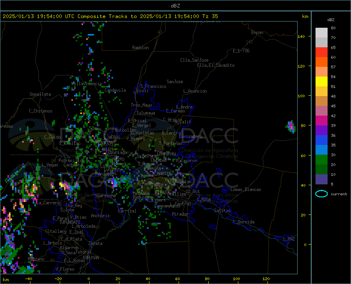This screenshot has height=284, width=351.
Task: Click the 'Anchoris' town label
Action: tap(100, 216)
